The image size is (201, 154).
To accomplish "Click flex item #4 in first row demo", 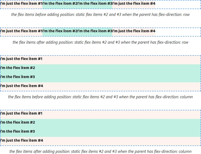I will pos(134,5).
